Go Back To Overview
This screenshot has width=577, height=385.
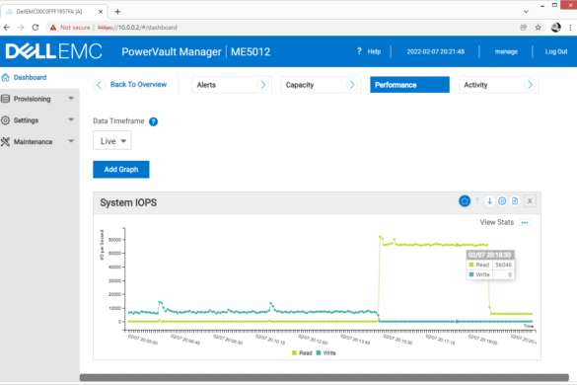click(x=138, y=84)
